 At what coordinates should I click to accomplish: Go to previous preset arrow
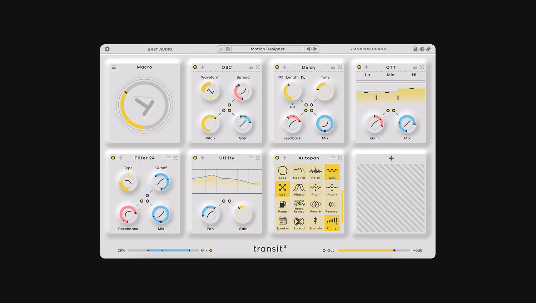(x=308, y=49)
